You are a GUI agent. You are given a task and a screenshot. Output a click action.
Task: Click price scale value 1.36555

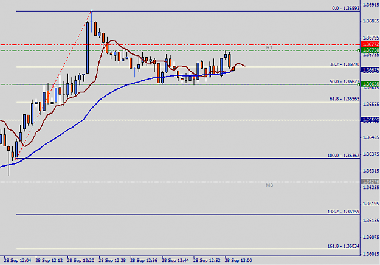(x=371, y=104)
